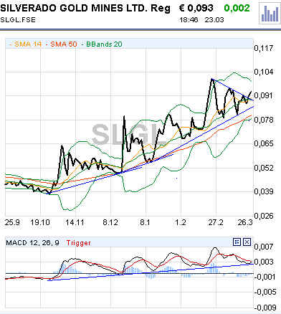Click the -0,001 MACD axis label
Image resolution: width=281 pixels, height=314 pixels.
(265, 277)
